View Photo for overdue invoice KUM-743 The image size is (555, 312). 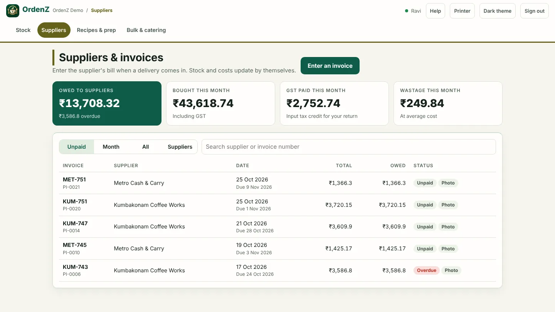point(451,270)
